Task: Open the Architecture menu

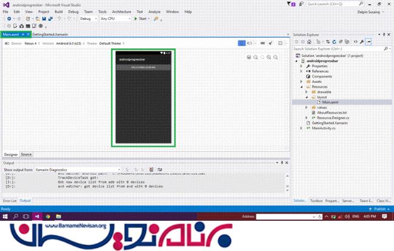Action: coord(121,11)
